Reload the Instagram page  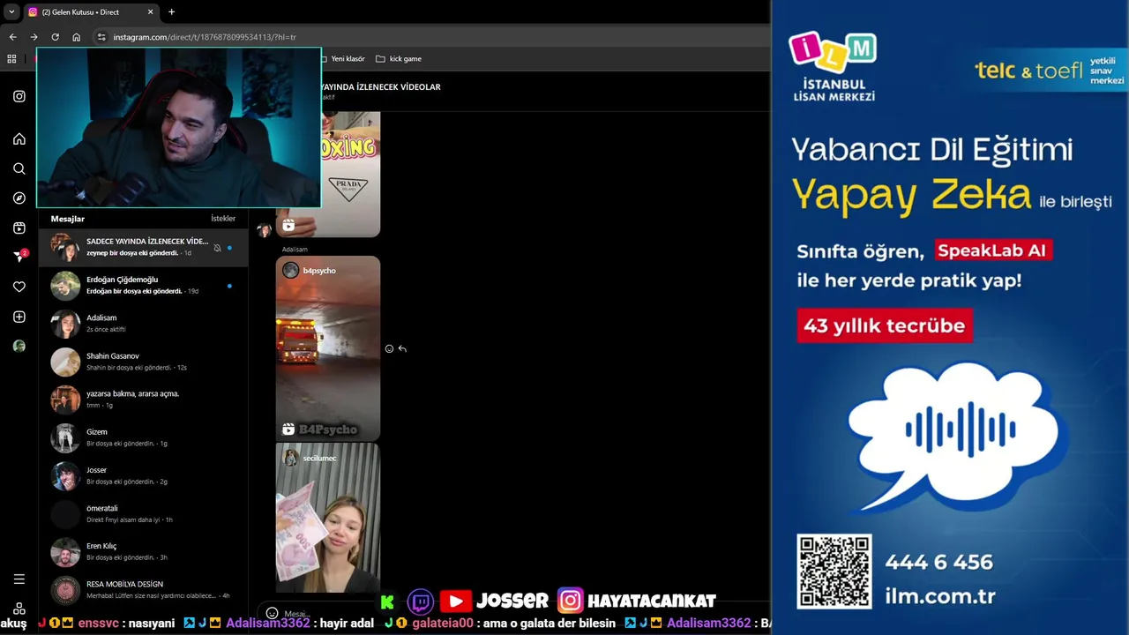[55, 37]
